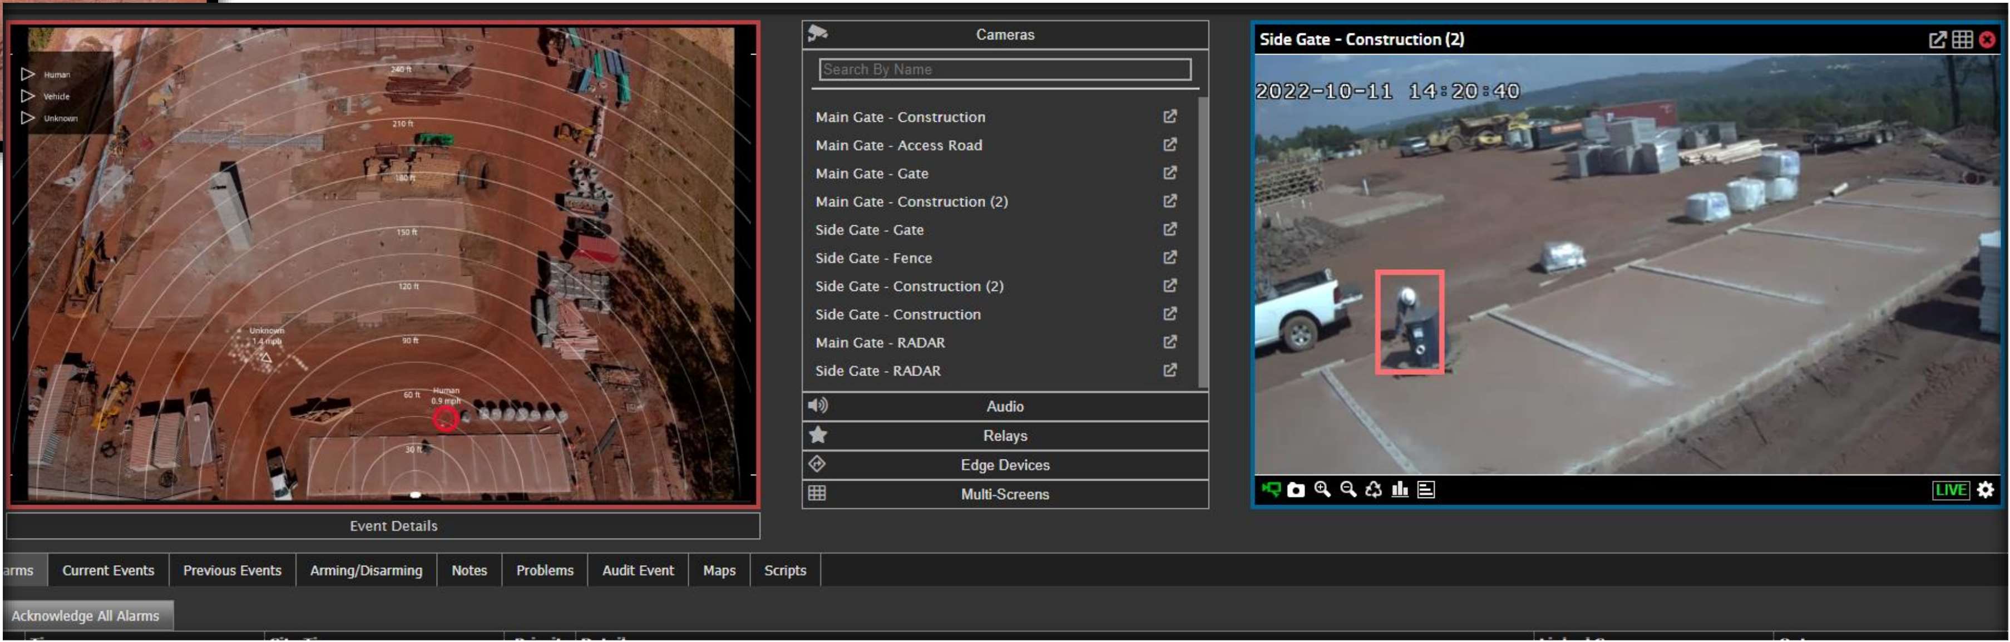This screenshot has width=2010, height=642.
Task: Click the Edge Devices diamond icon
Action: pyautogui.click(x=818, y=465)
